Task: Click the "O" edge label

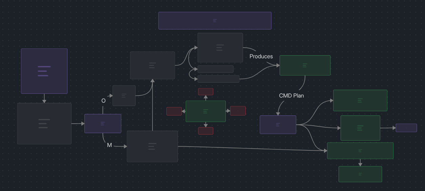Action: coord(103,101)
